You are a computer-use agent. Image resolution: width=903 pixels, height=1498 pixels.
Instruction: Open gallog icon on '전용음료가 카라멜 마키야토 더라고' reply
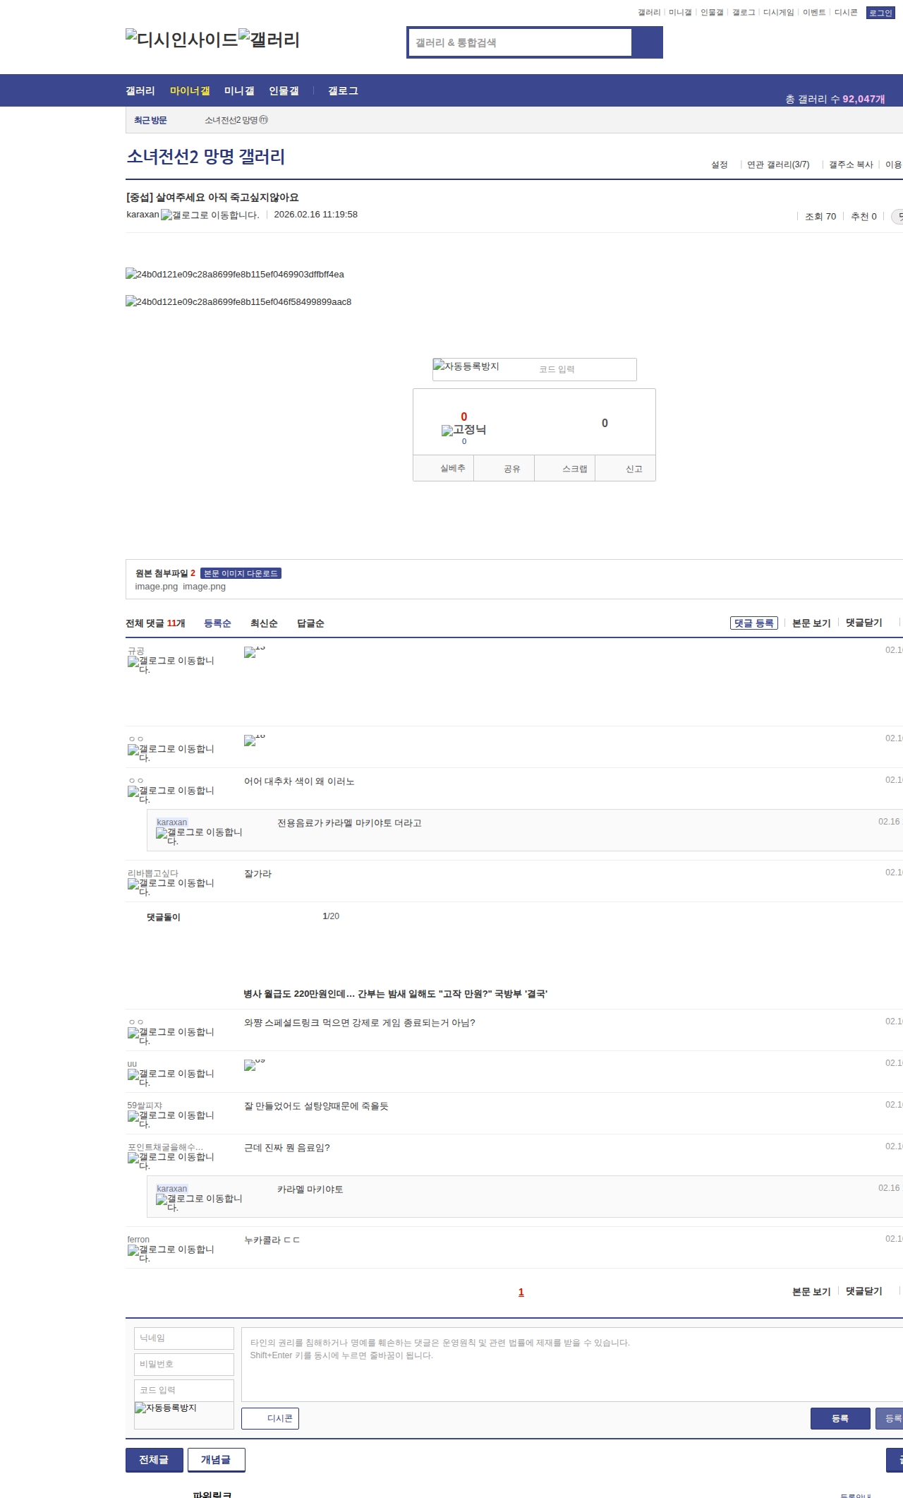(199, 837)
